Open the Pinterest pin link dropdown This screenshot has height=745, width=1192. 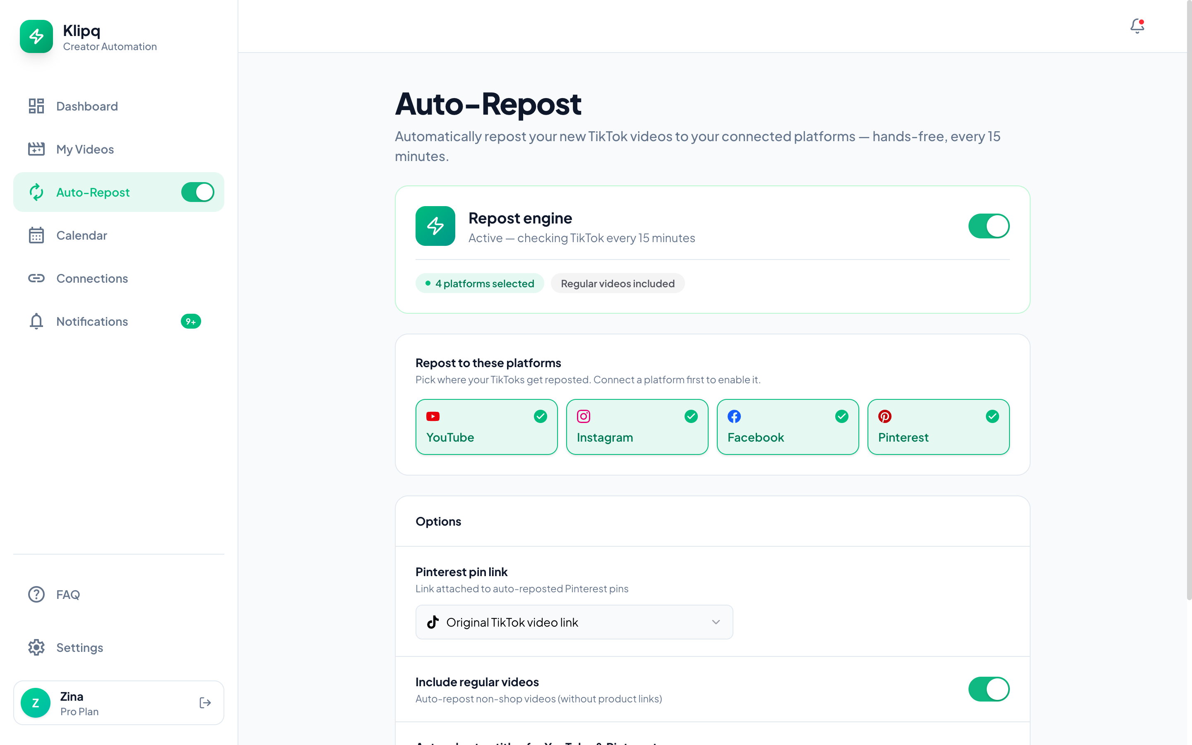574,622
